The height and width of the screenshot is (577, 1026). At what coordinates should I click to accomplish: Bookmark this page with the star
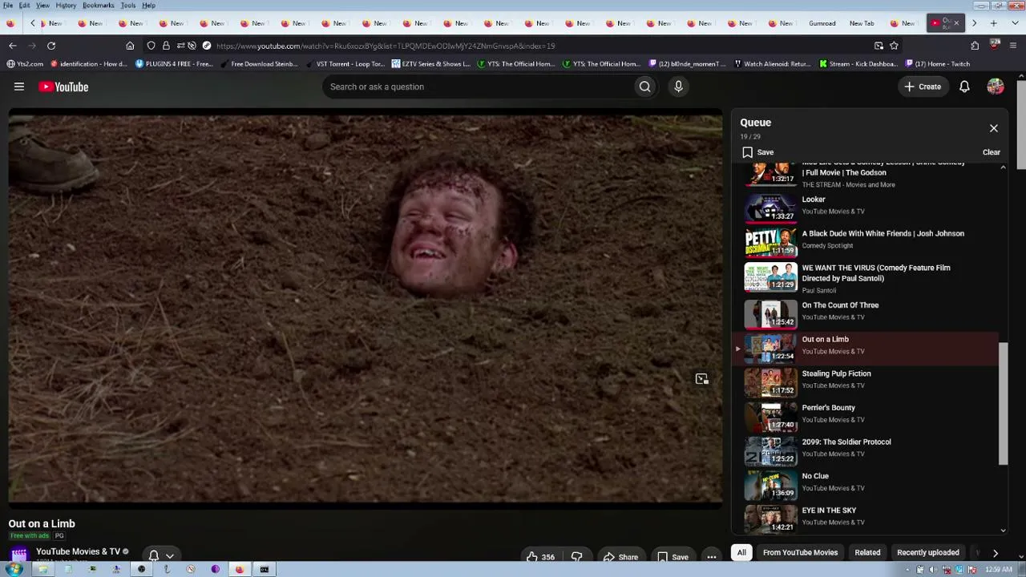(x=894, y=46)
